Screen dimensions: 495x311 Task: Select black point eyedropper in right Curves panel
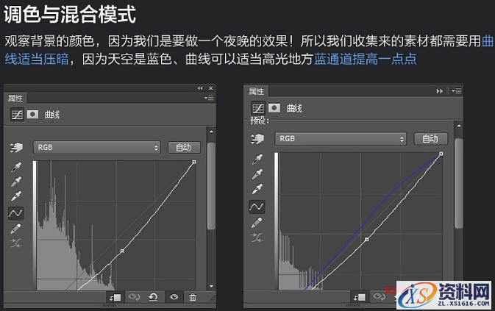(257, 159)
